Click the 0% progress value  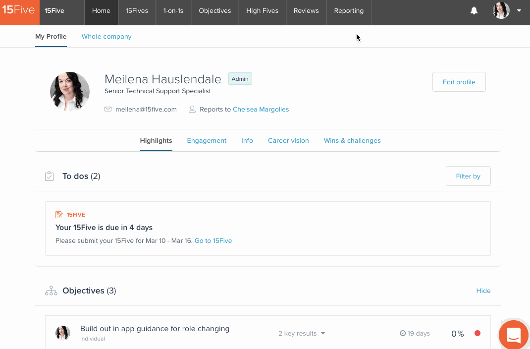[x=458, y=334]
